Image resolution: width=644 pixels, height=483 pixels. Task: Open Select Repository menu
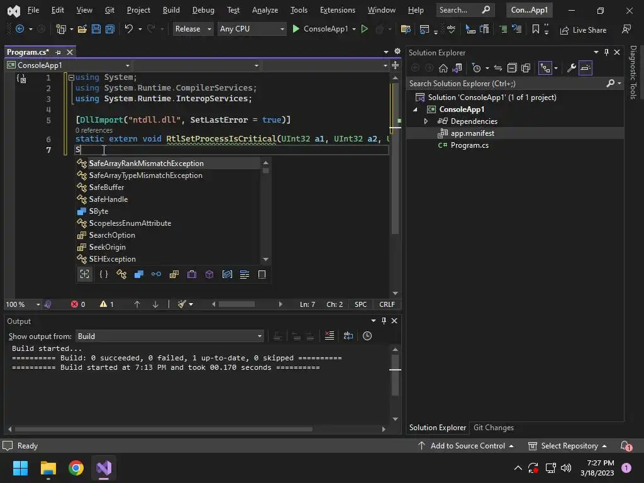pos(568,446)
